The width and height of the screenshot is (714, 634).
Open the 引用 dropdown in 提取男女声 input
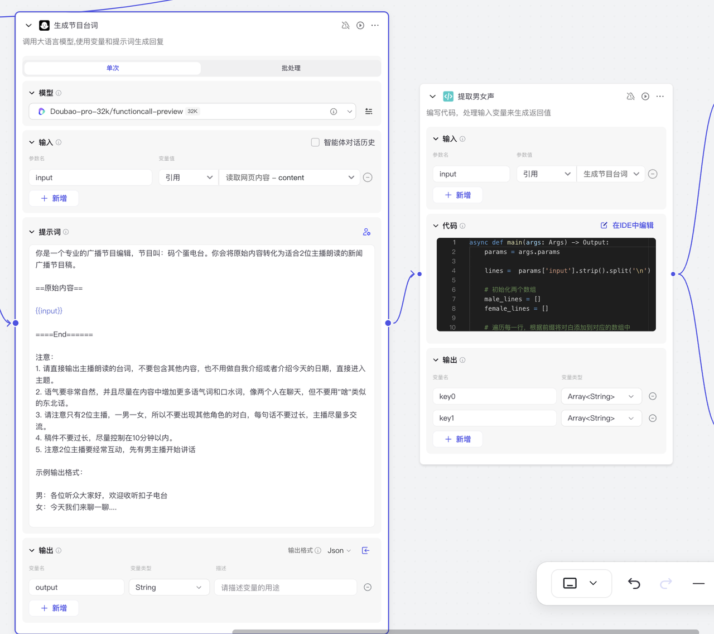tap(546, 174)
